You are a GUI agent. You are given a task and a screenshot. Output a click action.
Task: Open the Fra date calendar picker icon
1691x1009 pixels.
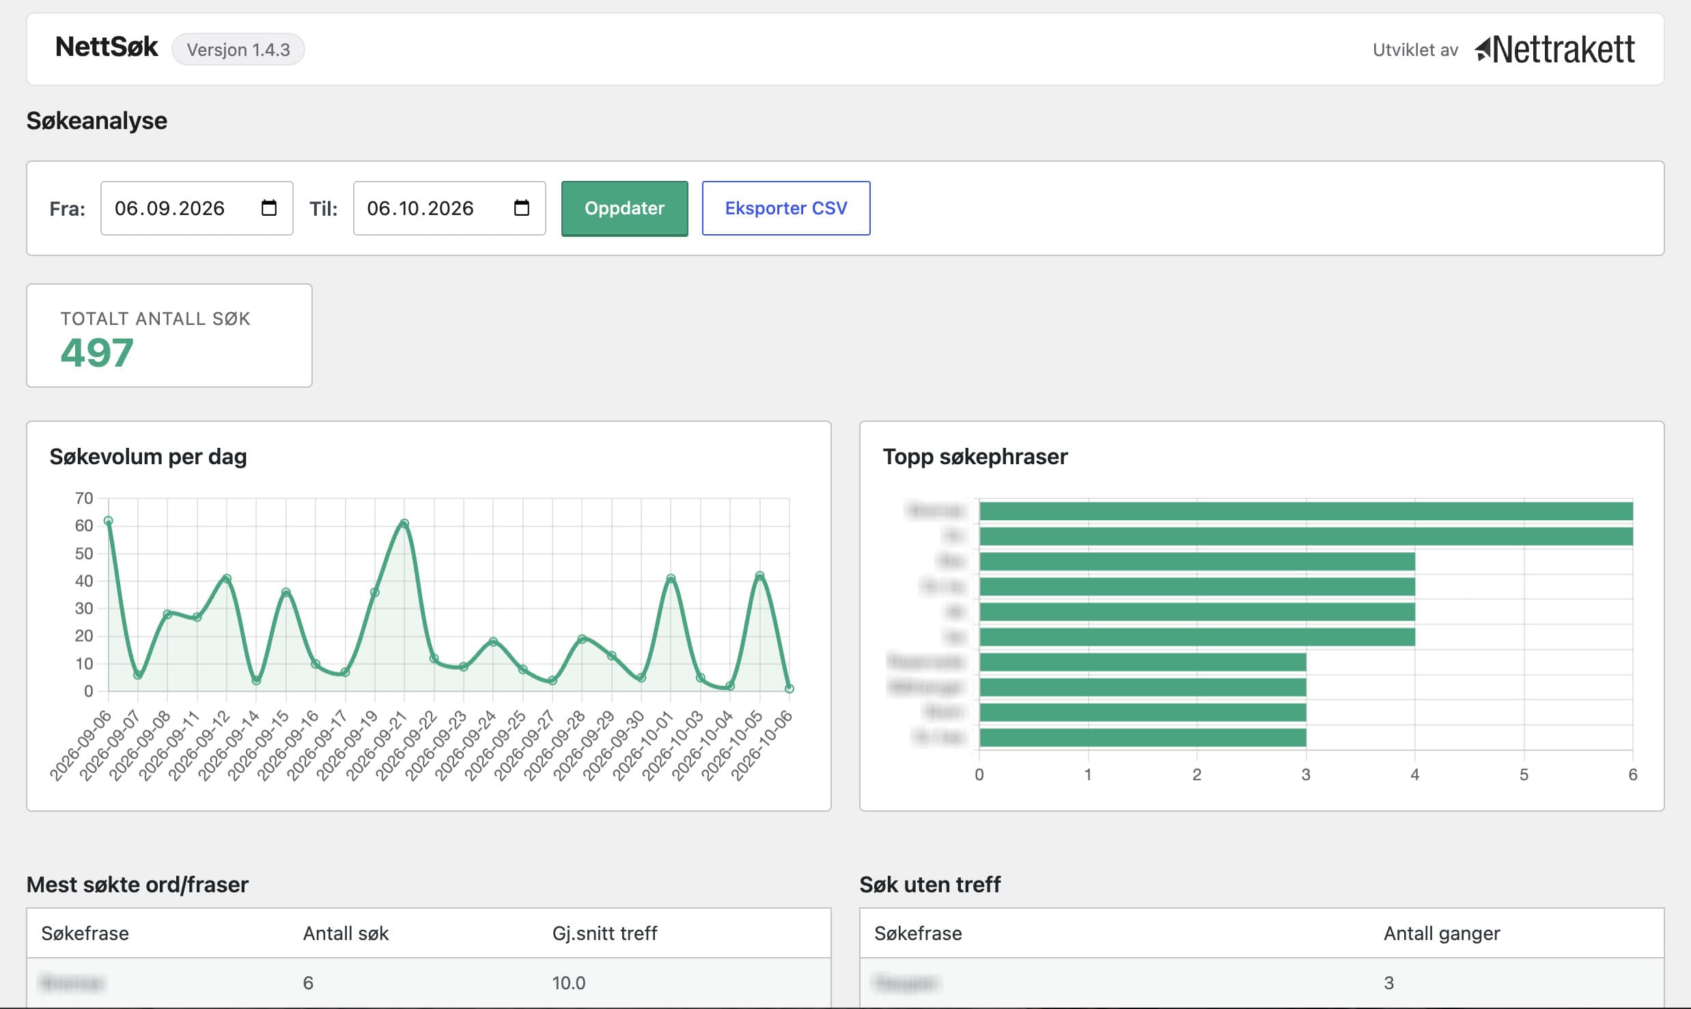(x=269, y=208)
